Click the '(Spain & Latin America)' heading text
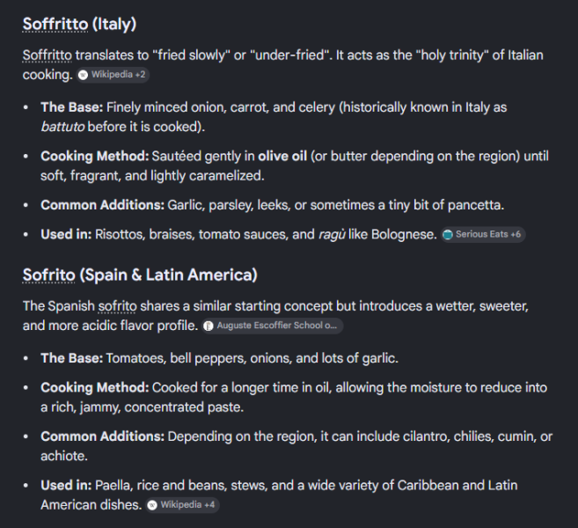 168,275
